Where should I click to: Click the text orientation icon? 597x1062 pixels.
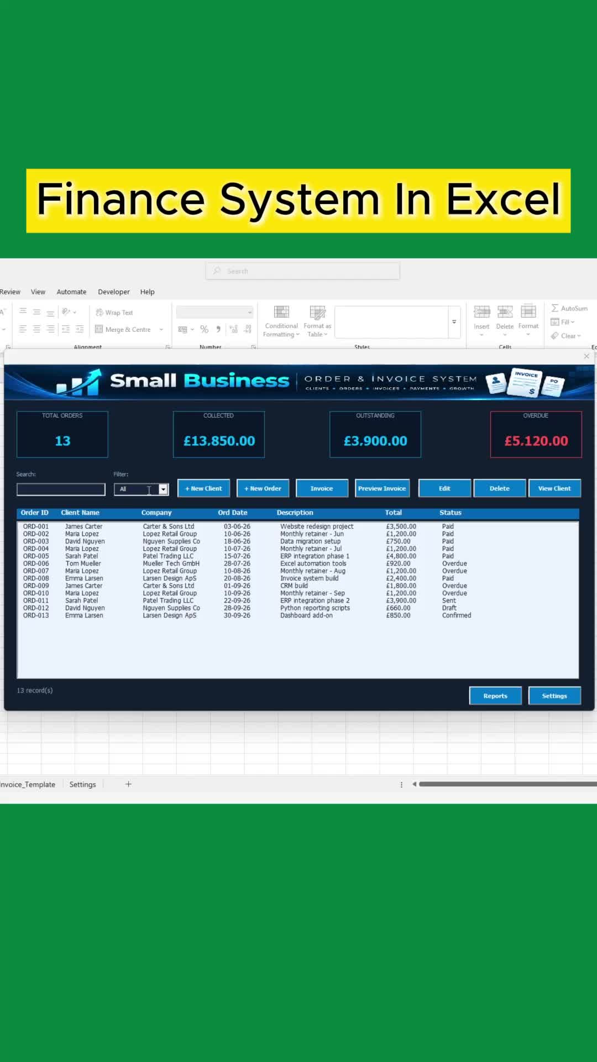click(66, 312)
